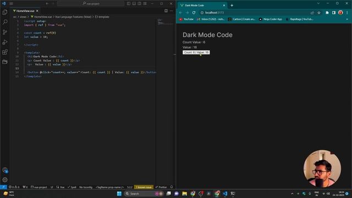
Task: Open the Manage gear in VS Code
Action: [x=5, y=180]
